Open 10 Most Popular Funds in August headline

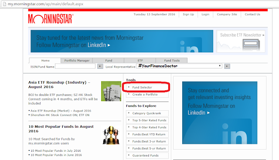coord(61,129)
